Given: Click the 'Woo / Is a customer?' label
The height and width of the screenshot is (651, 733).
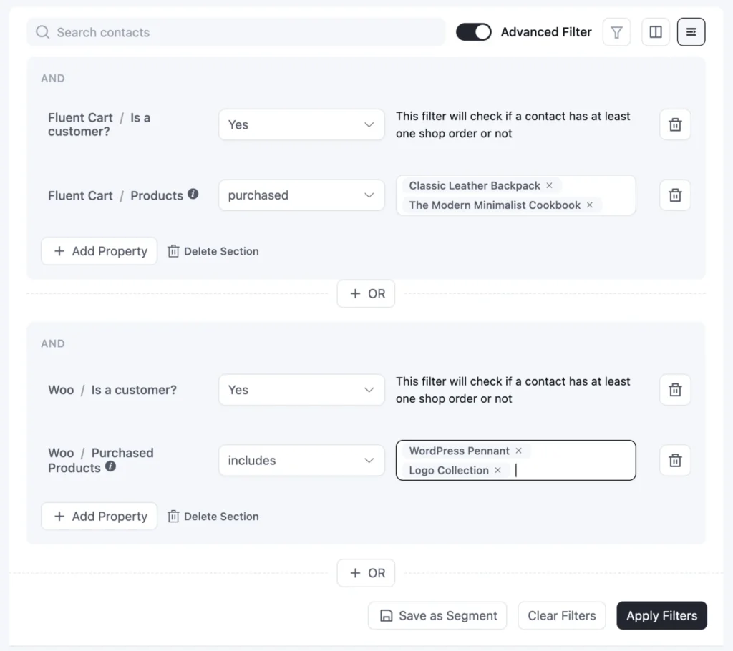Looking at the screenshot, I should coord(112,390).
